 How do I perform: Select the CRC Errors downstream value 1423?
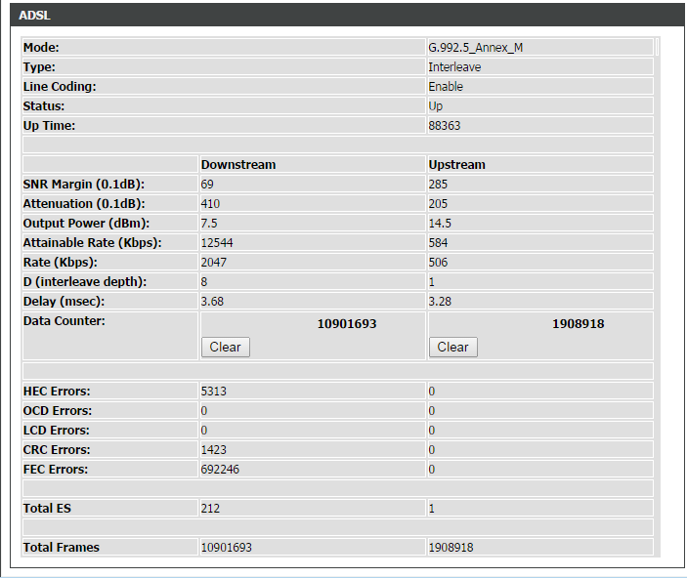click(213, 450)
